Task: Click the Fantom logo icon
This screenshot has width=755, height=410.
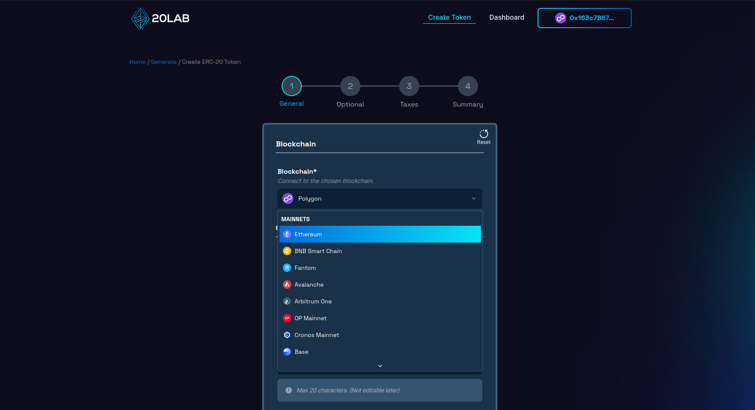Action: pos(287,268)
